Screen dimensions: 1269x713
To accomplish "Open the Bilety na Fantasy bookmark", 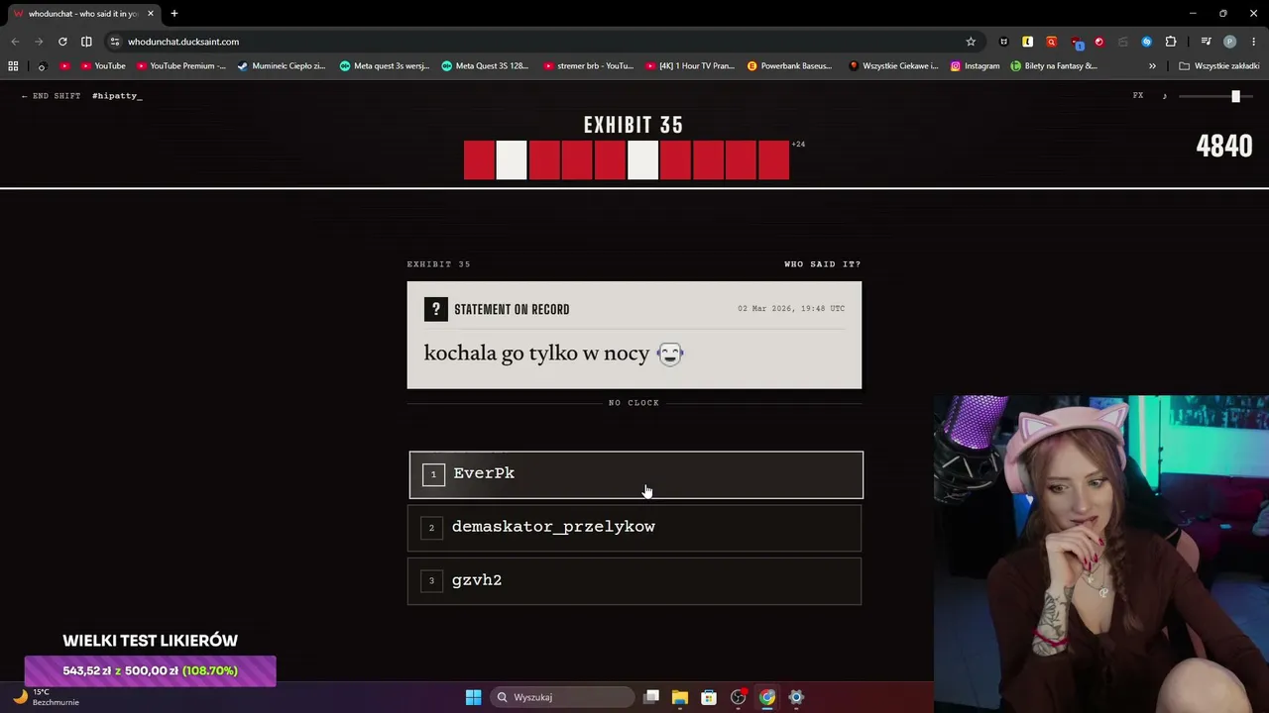I will coord(1054,66).
